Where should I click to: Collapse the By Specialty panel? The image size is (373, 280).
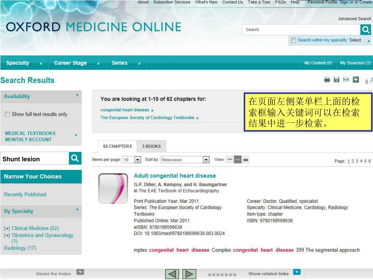click(77, 210)
